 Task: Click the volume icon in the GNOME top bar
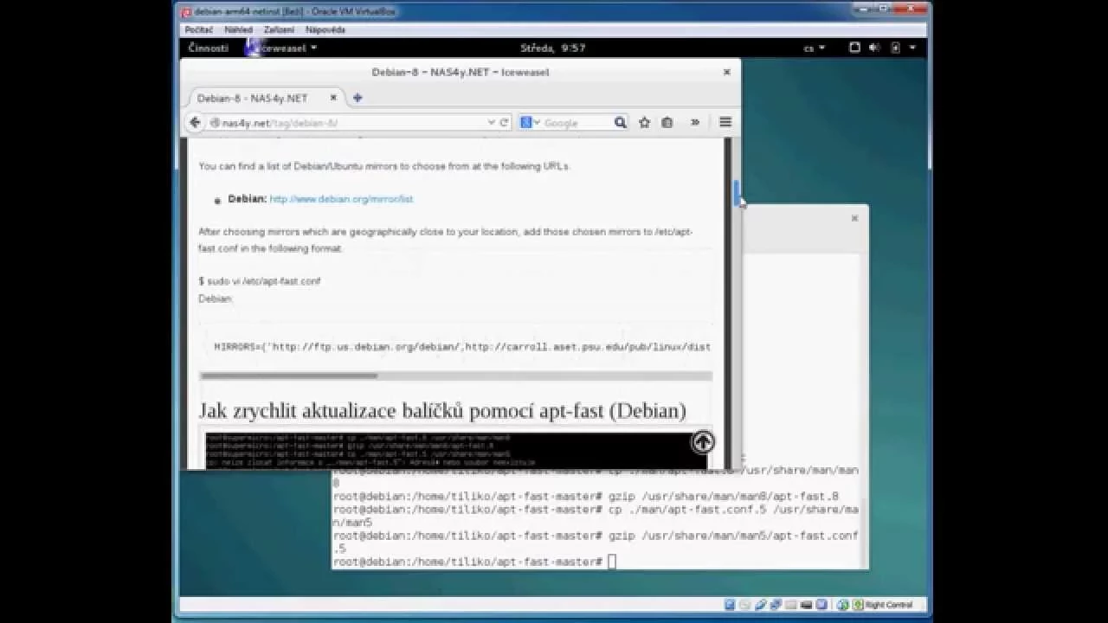(874, 48)
